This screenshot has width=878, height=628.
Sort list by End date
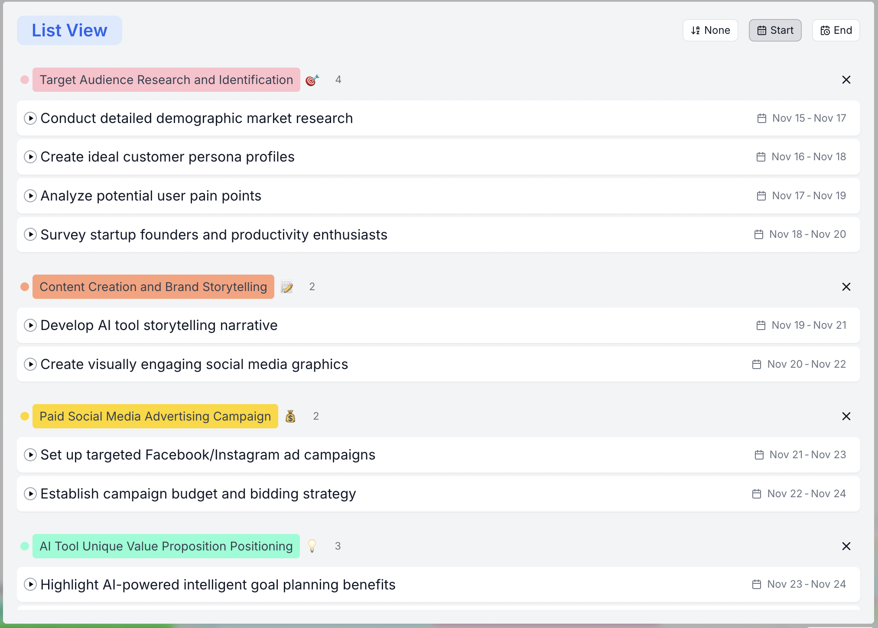[x=836, y=30]
